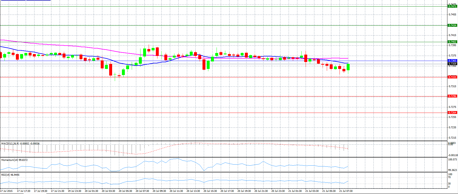Select the 0.7275 axis price value

pyautogui.click(x=452, y=107)
